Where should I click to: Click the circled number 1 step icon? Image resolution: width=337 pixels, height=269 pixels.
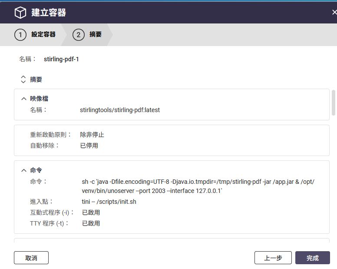[20, 35]
